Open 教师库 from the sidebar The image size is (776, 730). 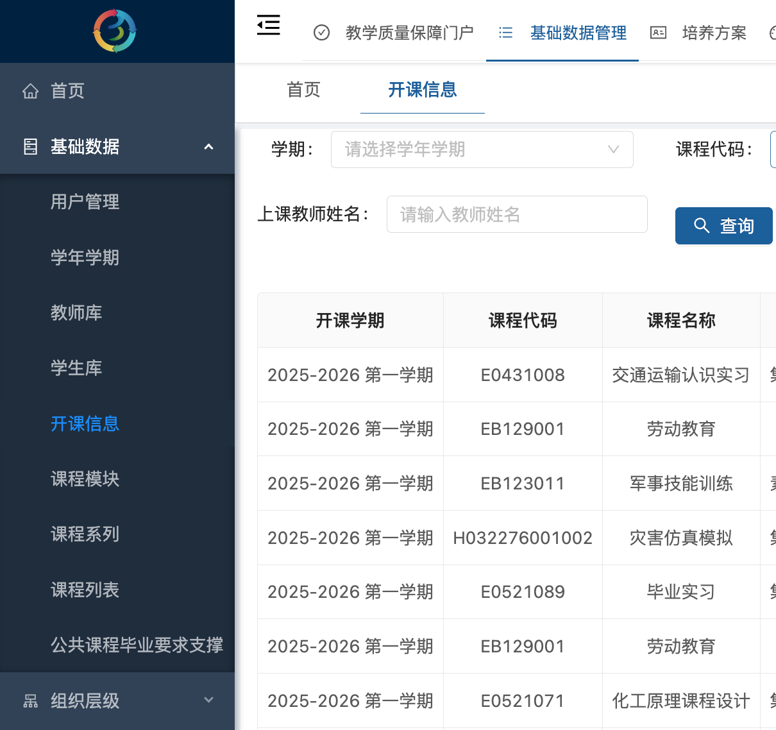pos(76,313)
